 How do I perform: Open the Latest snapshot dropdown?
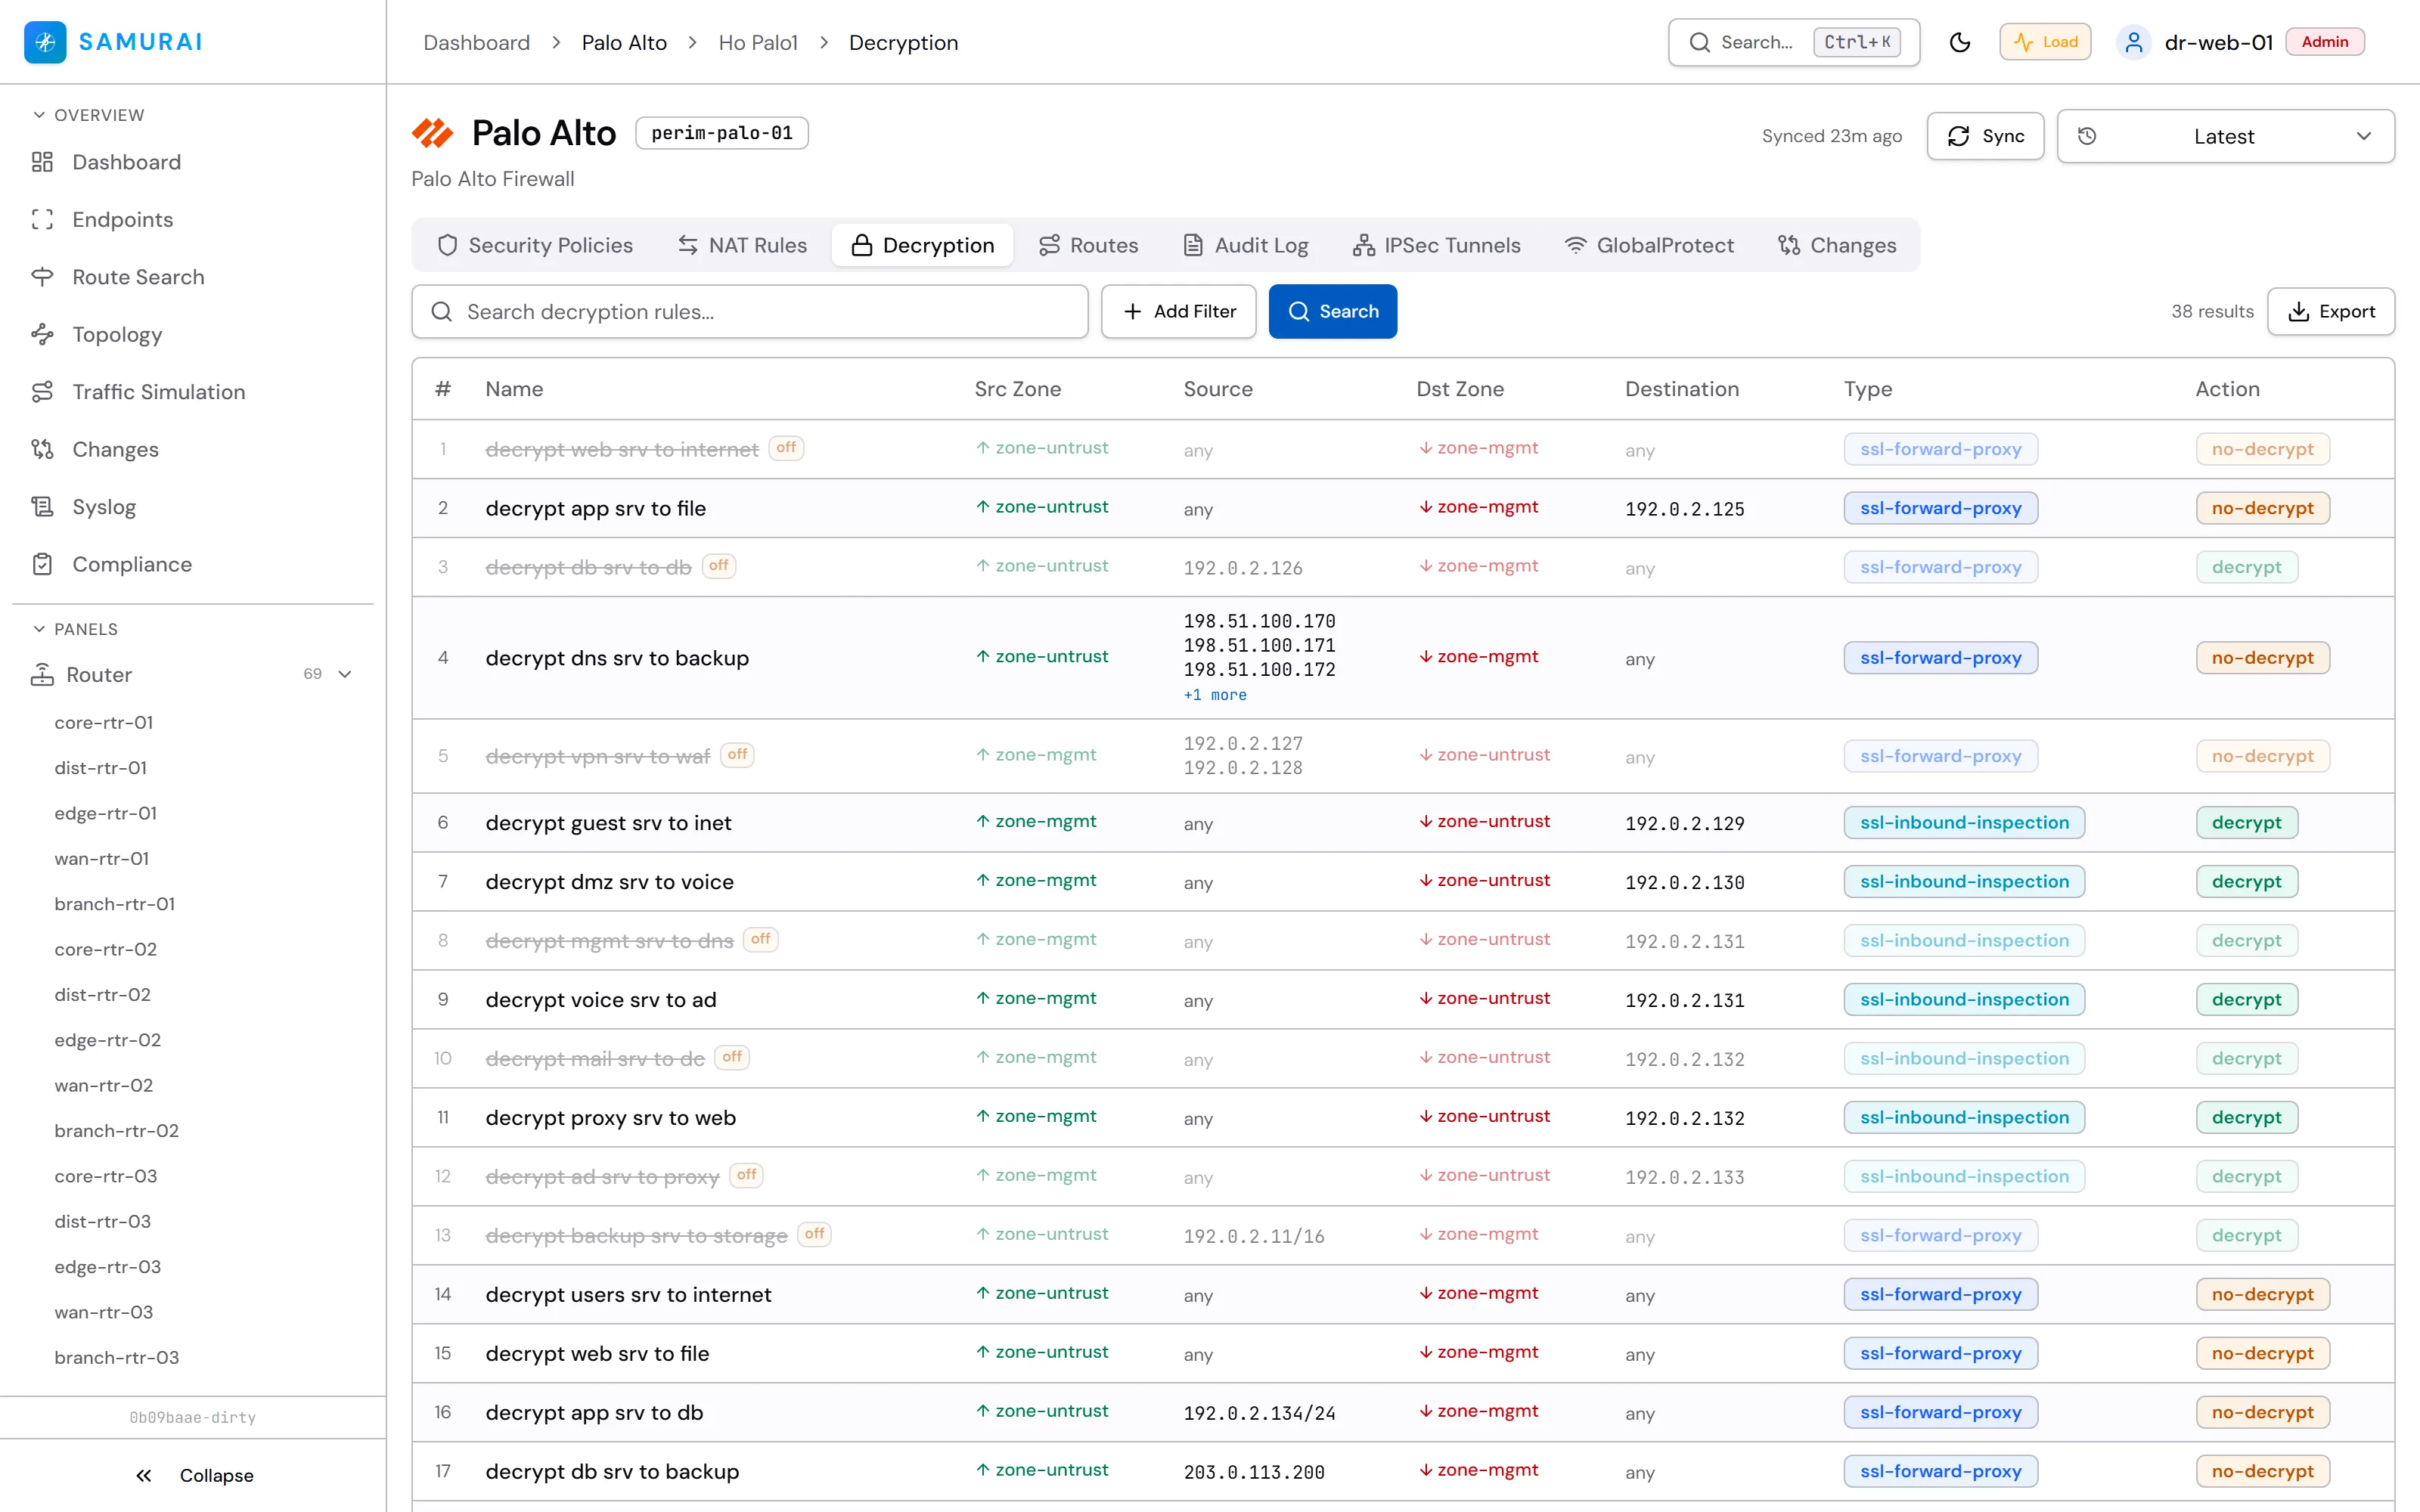pyautogui.click(x=2225, y=136)
